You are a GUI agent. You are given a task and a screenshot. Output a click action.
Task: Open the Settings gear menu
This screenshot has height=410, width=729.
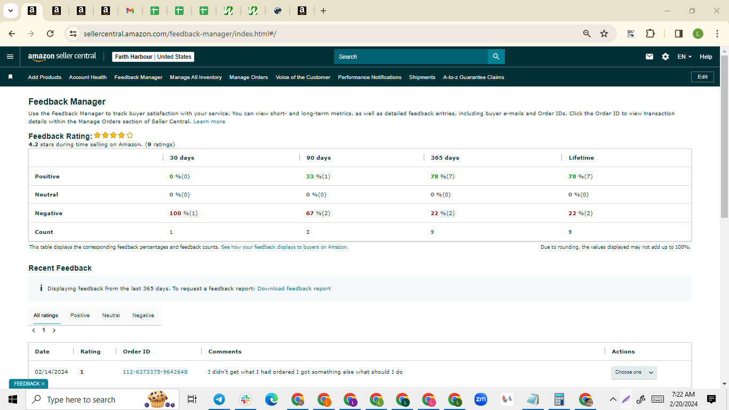pyautogui.click(x=665, y=57)
